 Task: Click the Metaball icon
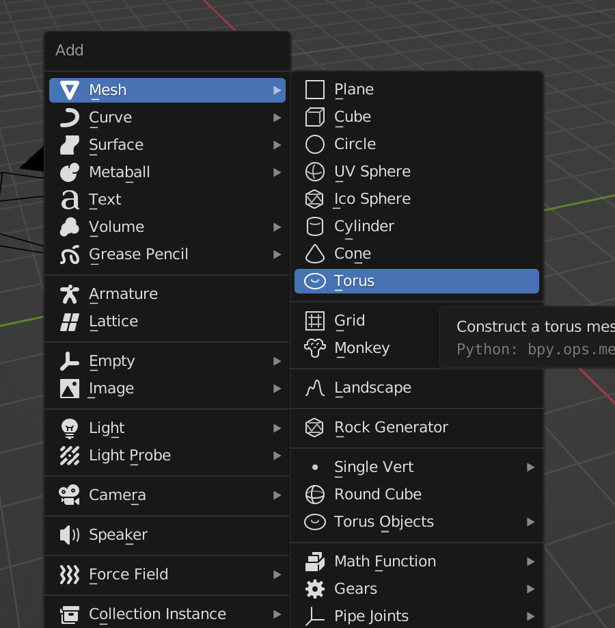tap(70, 172)
